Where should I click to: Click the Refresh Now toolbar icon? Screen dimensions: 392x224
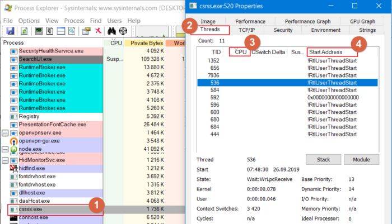click(x=24, y=31)
